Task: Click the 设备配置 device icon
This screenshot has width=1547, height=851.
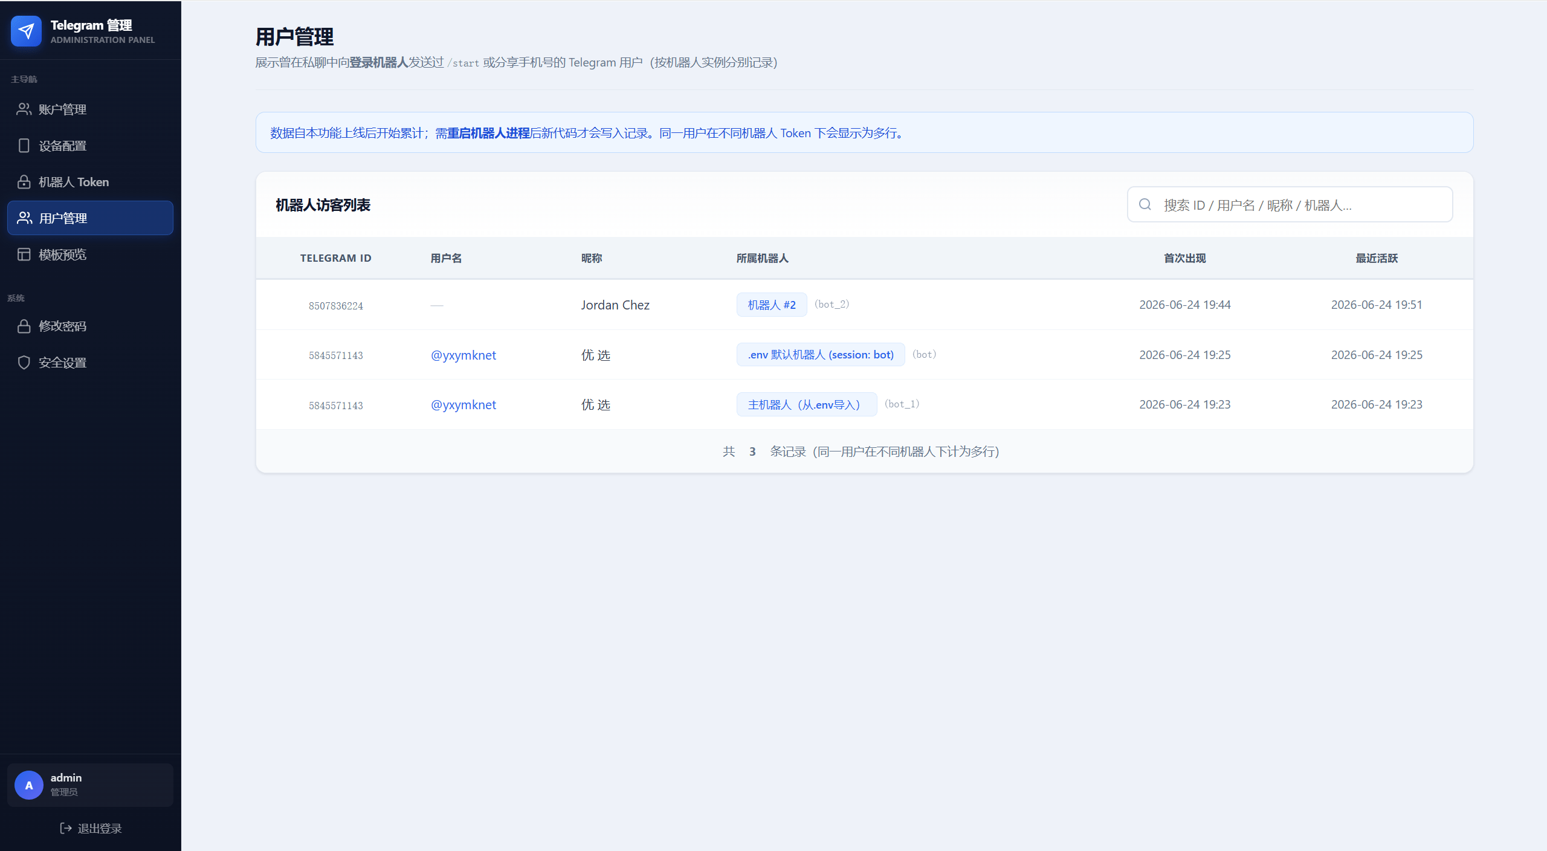Action: pyautogui.click(x=24, y=146)
